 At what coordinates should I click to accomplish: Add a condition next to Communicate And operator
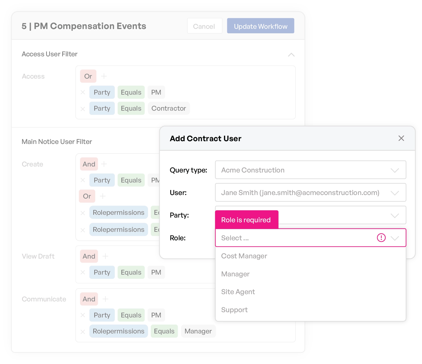[106, 299]
